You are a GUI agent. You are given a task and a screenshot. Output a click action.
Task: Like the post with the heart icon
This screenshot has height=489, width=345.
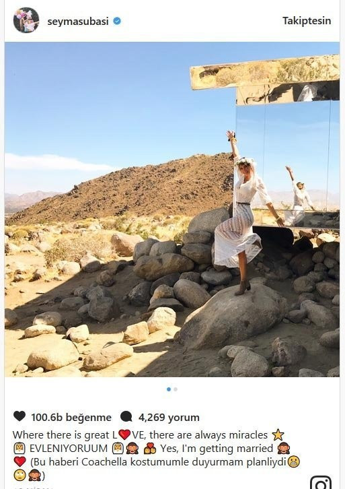pos(20,416)
